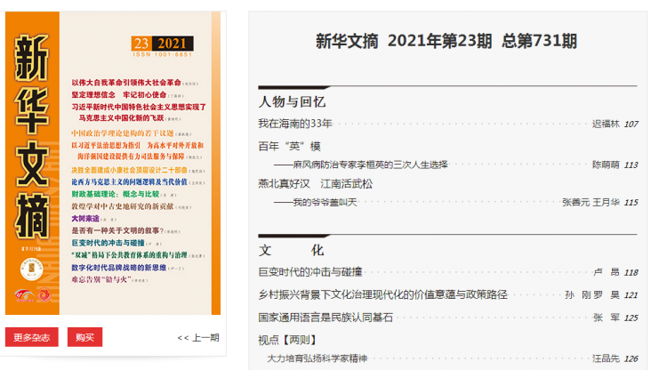The image size is (667, 370).
Task: Open subtitle 麻风病防治专家李桓英的三次人生选择
Action: [361, 165]
